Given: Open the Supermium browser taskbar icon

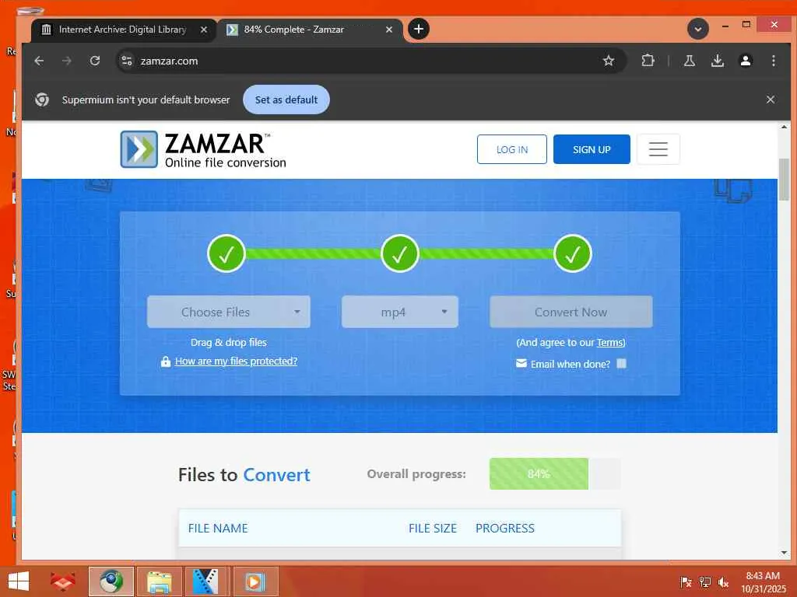Looking at the screenshot, I should click(x=111, y=581).
